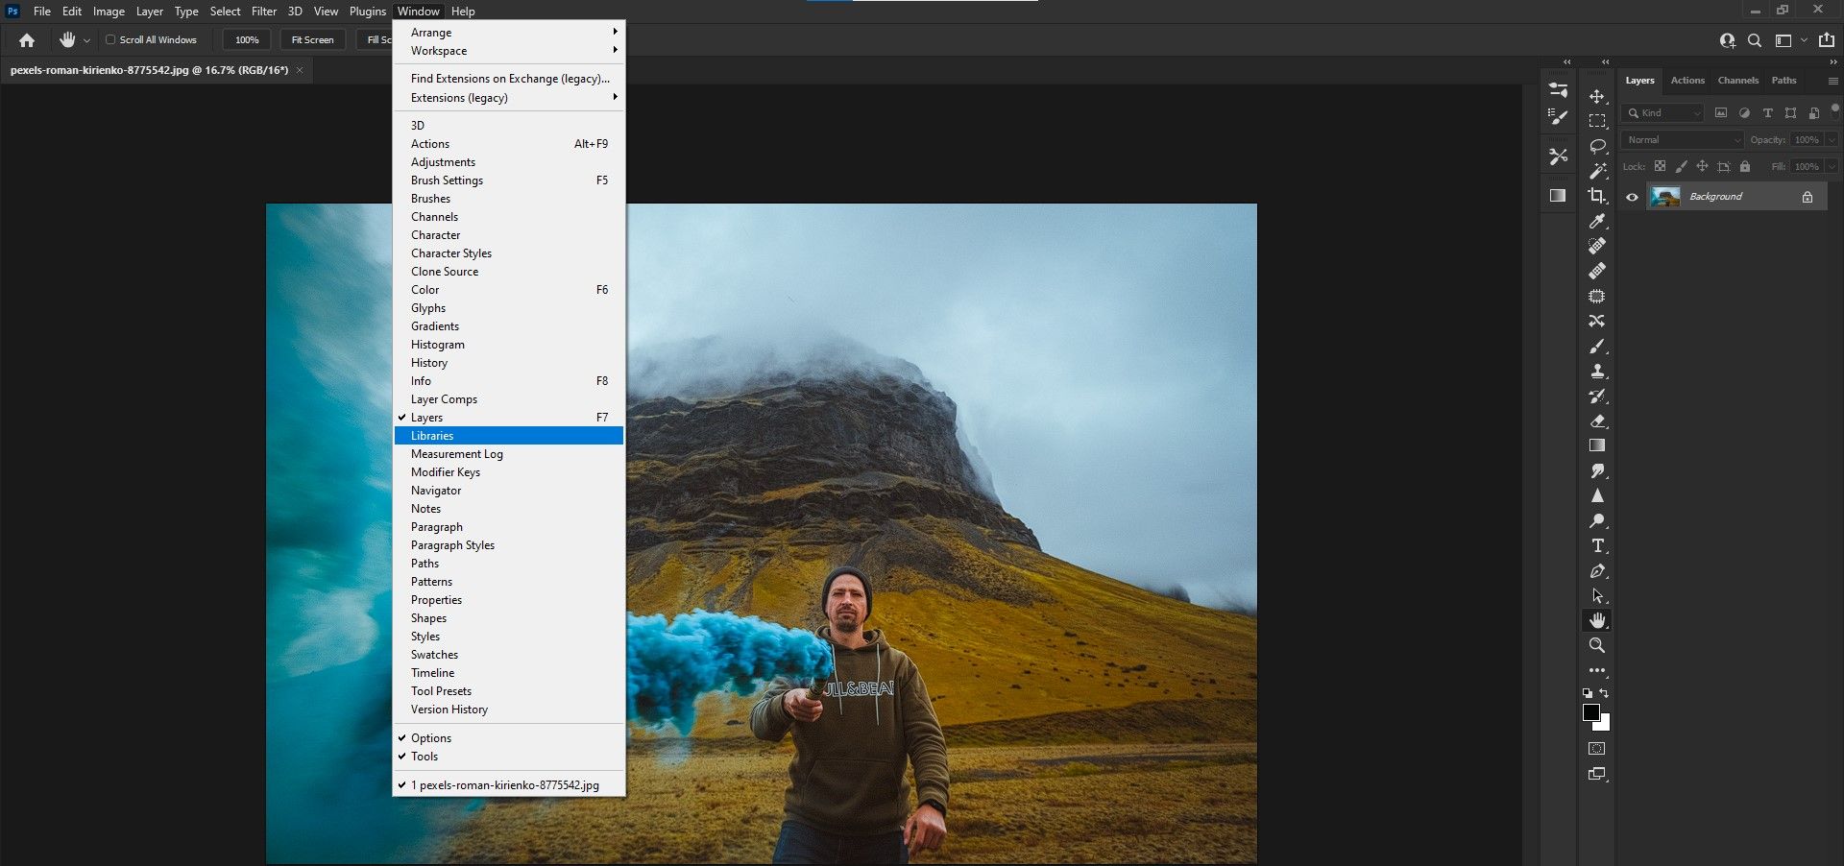This screenshot has height=866, width=1844.
Task: Select the Clone Stamp tool
Action: (x=1598, y=370)
